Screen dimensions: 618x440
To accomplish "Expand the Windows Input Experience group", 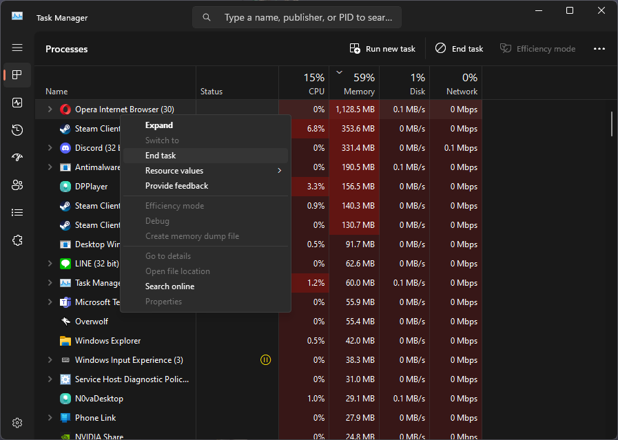I will point(50,359).
